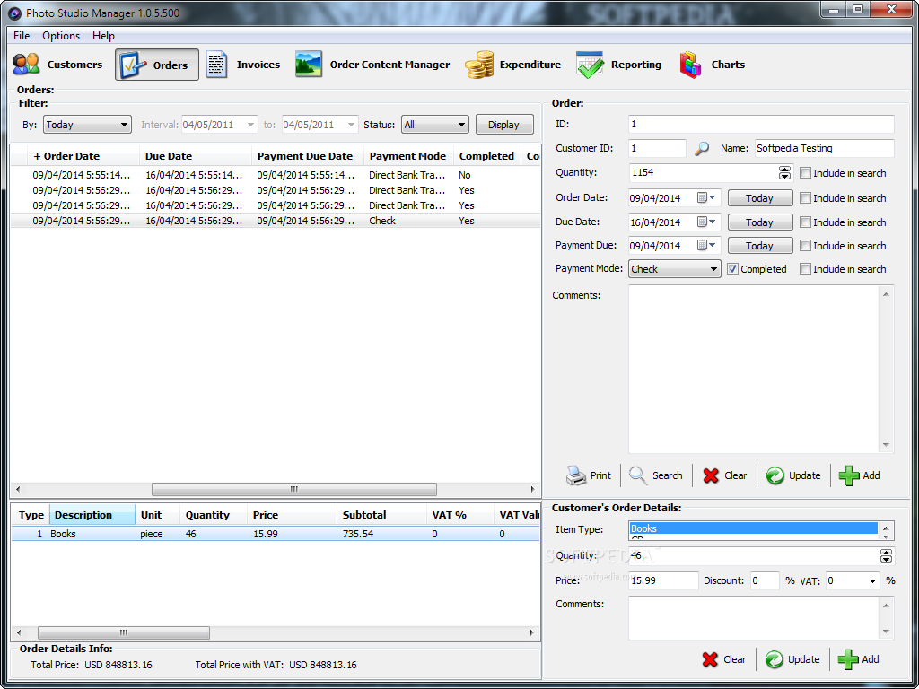Click the Name field with Softpedia Testing
This screenshot has height=689, width=919.
[824, 148]
